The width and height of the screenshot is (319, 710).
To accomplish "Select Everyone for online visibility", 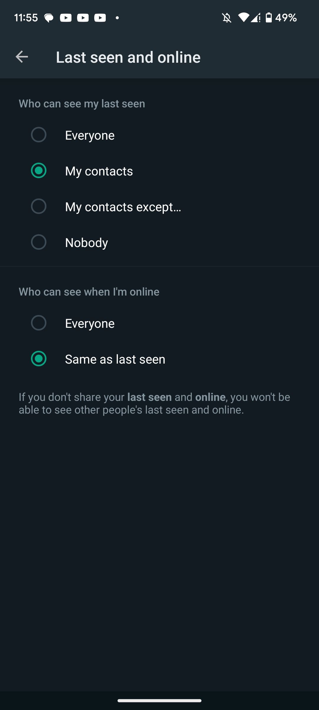I will pos(39,323).
